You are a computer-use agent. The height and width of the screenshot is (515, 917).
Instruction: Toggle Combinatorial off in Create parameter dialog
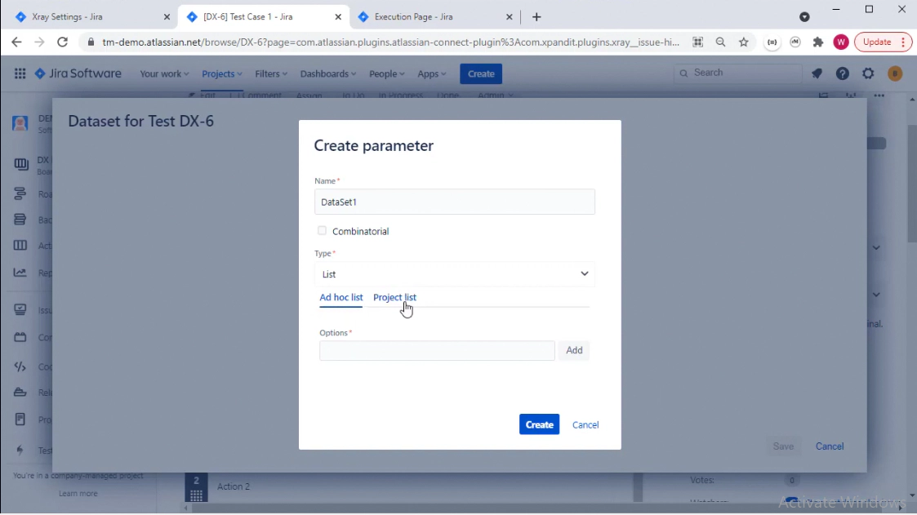tap(322, 230)
